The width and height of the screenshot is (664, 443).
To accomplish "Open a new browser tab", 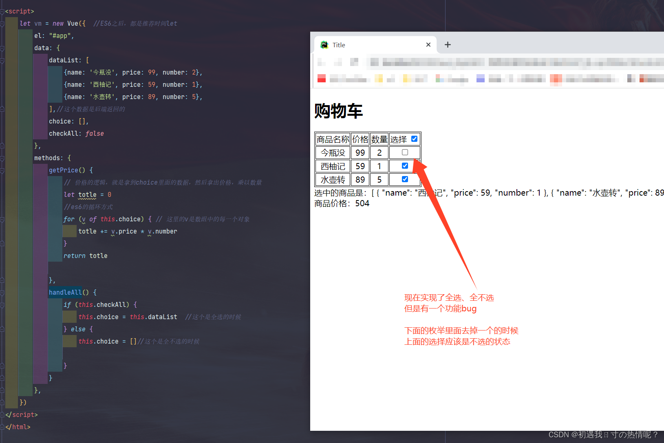I will 448,45.
